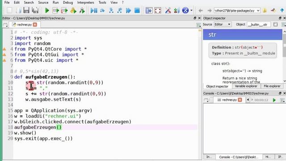Screen dimensions: 286x161
Task: Click the Object input field in inspector
Action: (259, 25)
